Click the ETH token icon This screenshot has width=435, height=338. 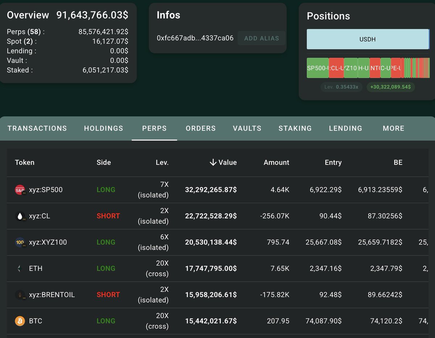point(20,269)
